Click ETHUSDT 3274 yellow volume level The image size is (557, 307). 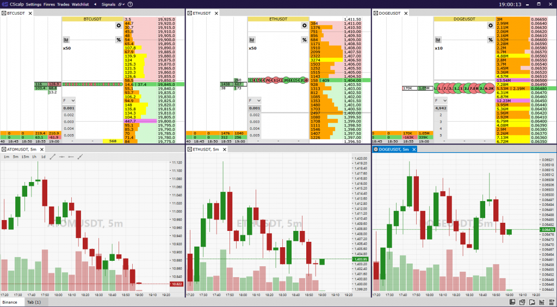click(x=326, y=60)
